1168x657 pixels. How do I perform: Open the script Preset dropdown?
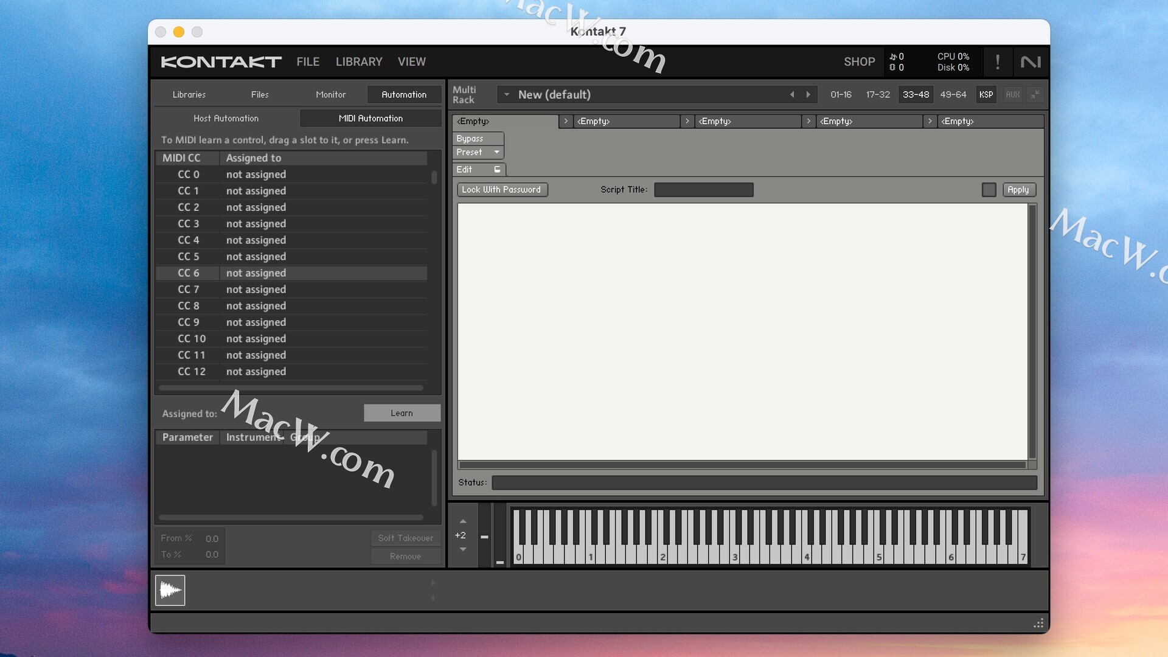point(478,152)
